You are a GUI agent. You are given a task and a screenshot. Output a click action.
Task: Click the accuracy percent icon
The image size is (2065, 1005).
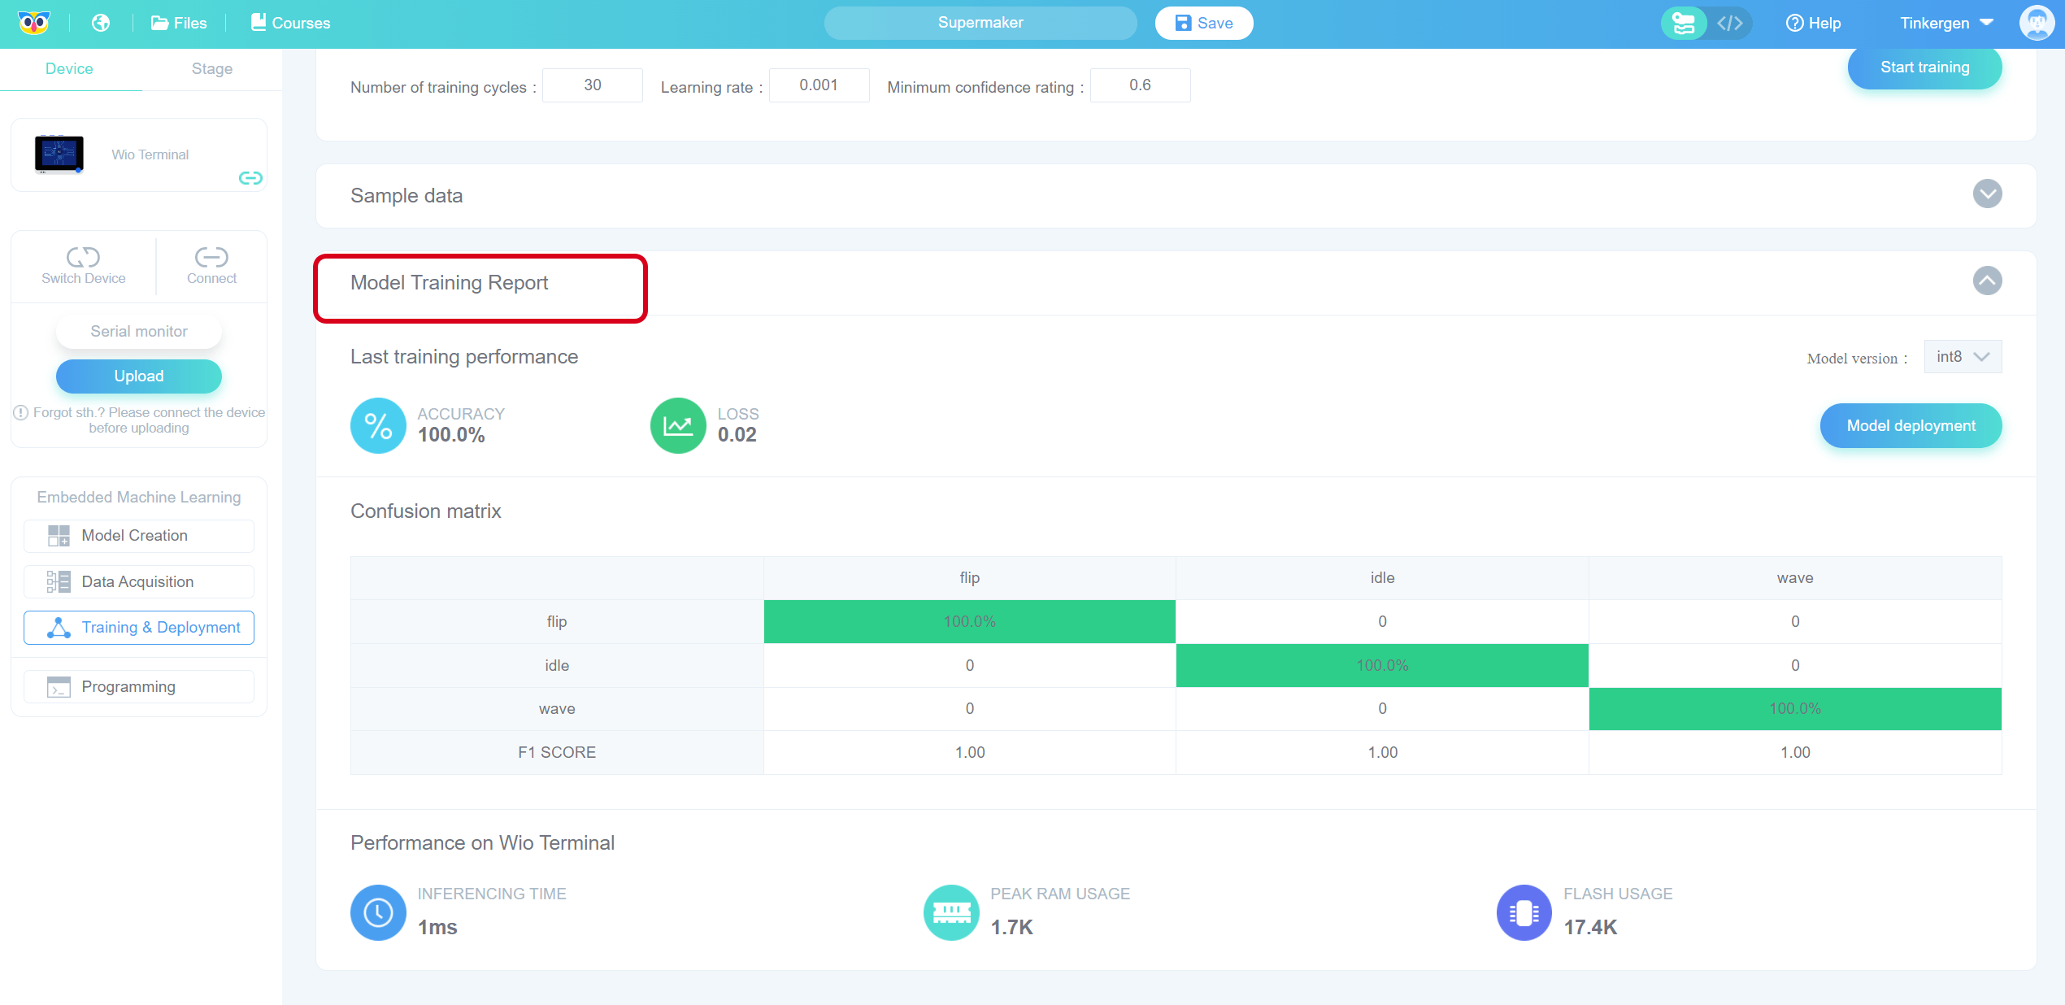[x=378, y=426]
